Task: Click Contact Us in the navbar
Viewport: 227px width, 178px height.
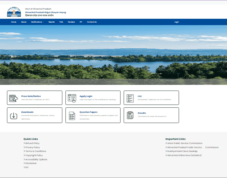Action: tap(92, 22)
